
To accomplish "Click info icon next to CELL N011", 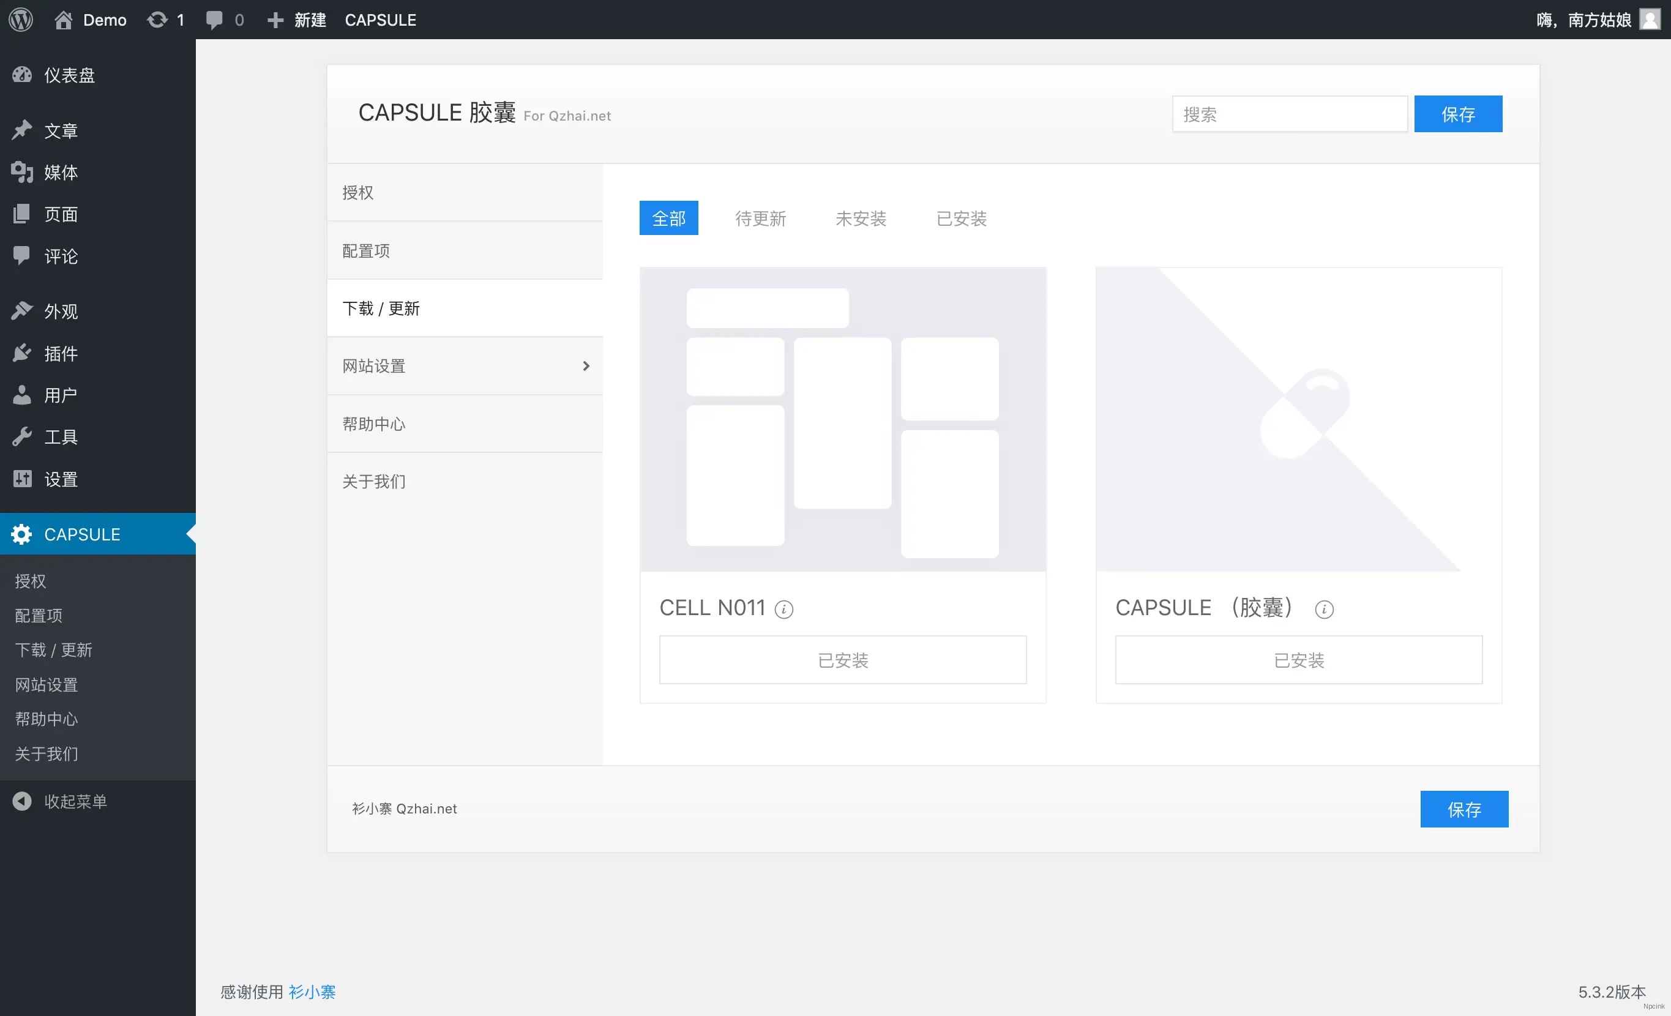I will [784, 609].
